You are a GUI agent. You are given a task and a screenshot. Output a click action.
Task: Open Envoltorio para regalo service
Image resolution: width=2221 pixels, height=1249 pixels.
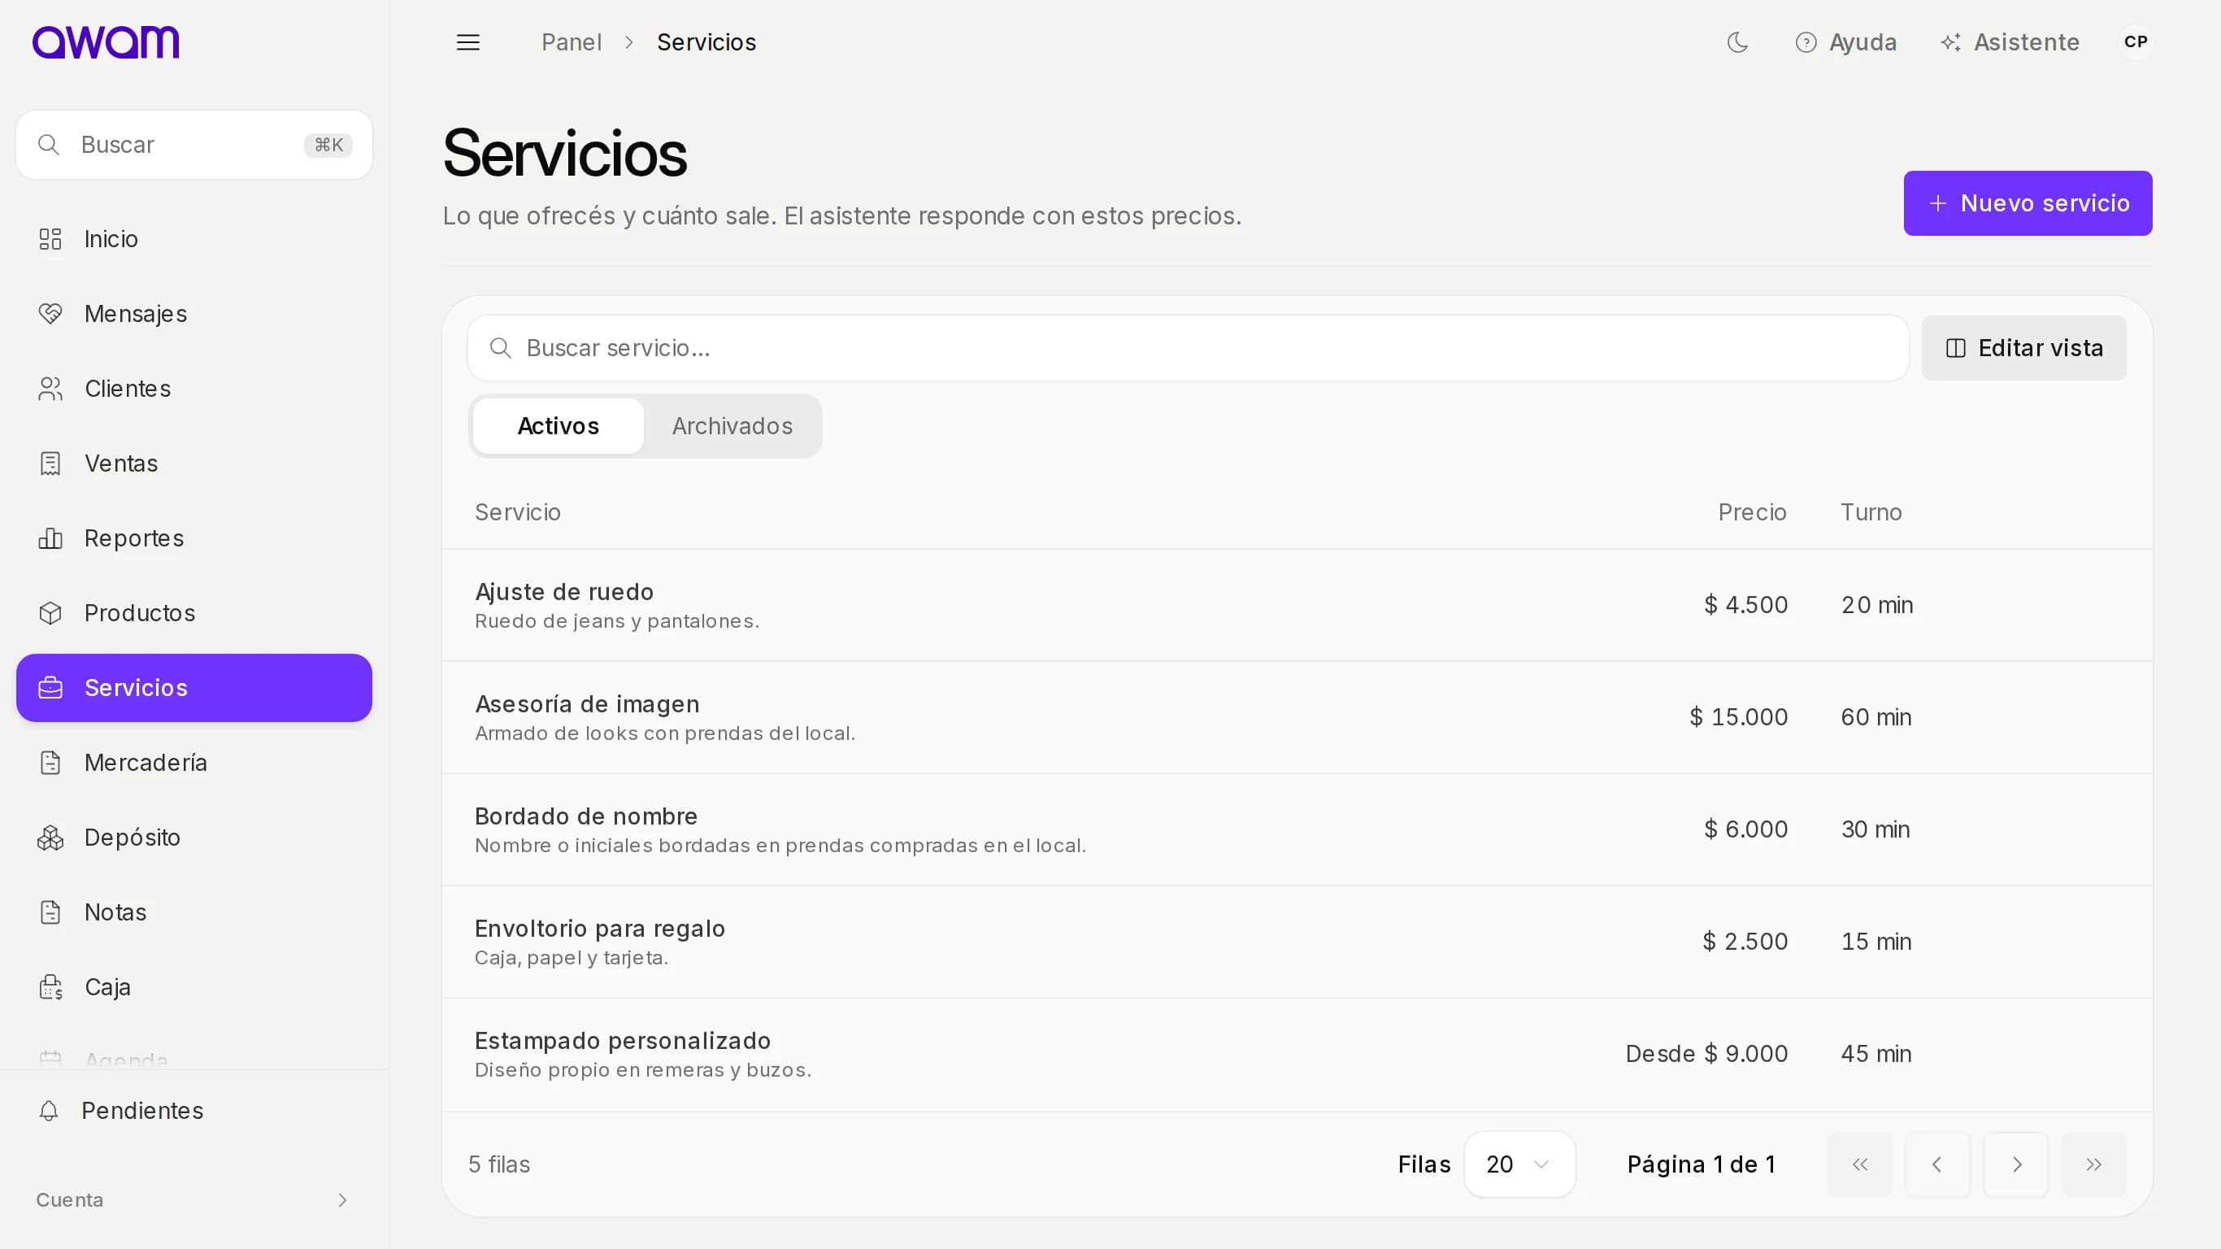click(x=1297, y=942)
